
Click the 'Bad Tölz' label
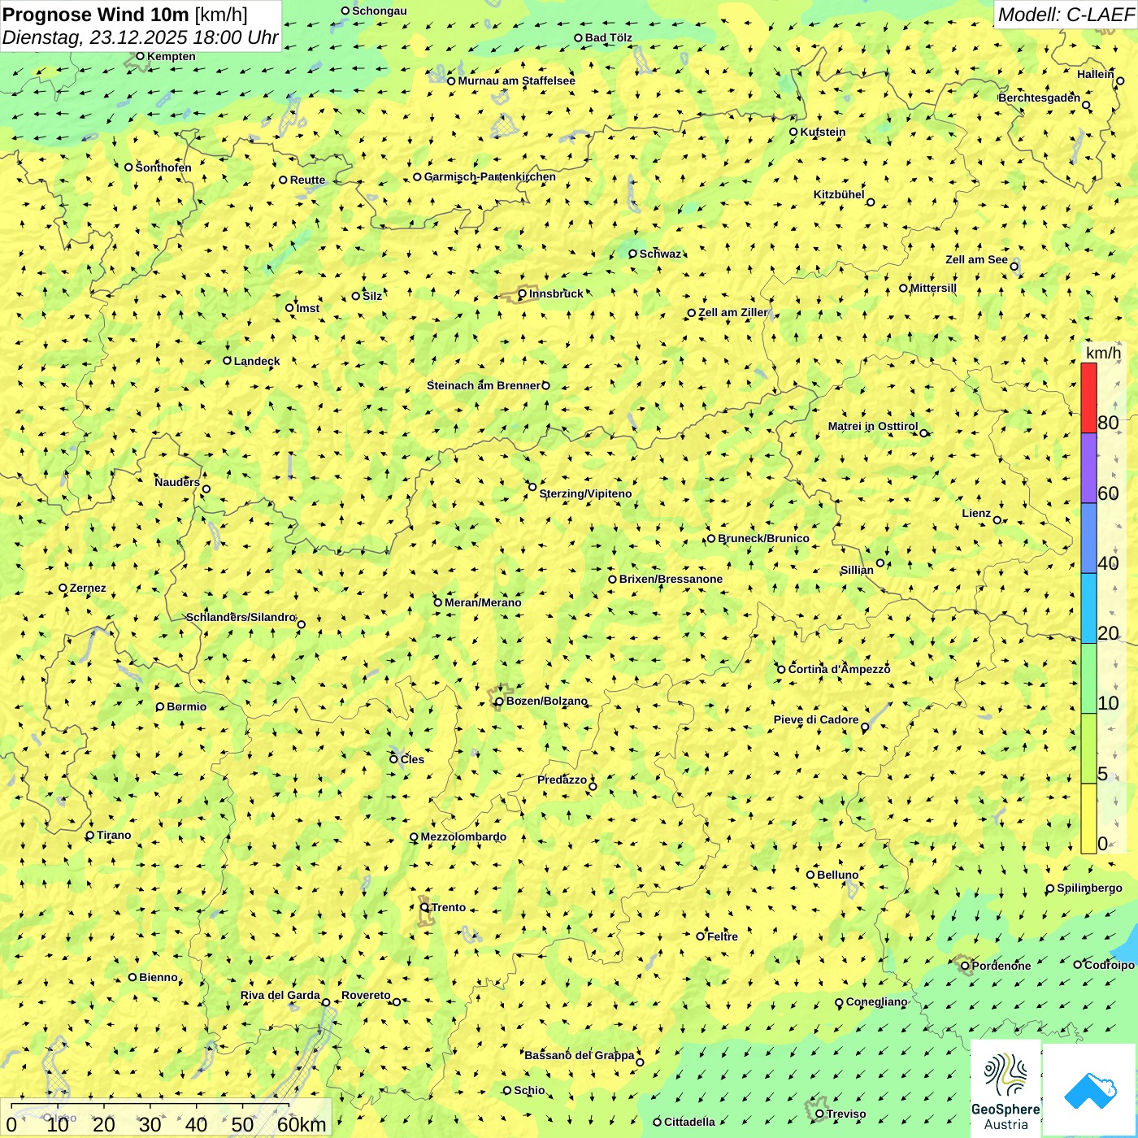609,37
